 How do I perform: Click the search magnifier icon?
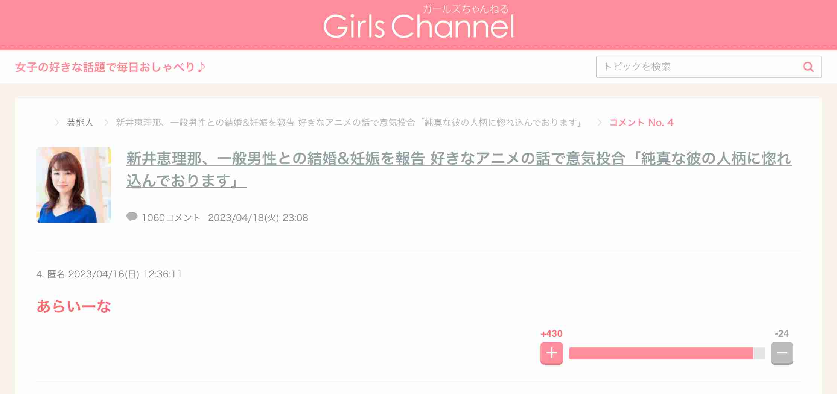pos(808,67)
